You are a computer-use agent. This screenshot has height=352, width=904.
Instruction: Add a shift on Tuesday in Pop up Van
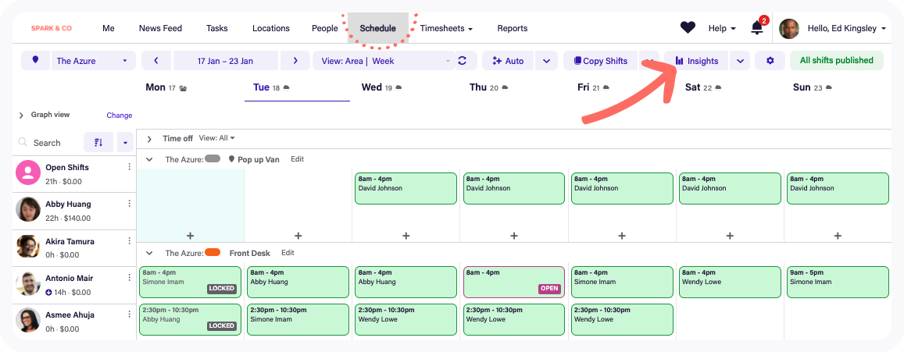click(298, 236)
